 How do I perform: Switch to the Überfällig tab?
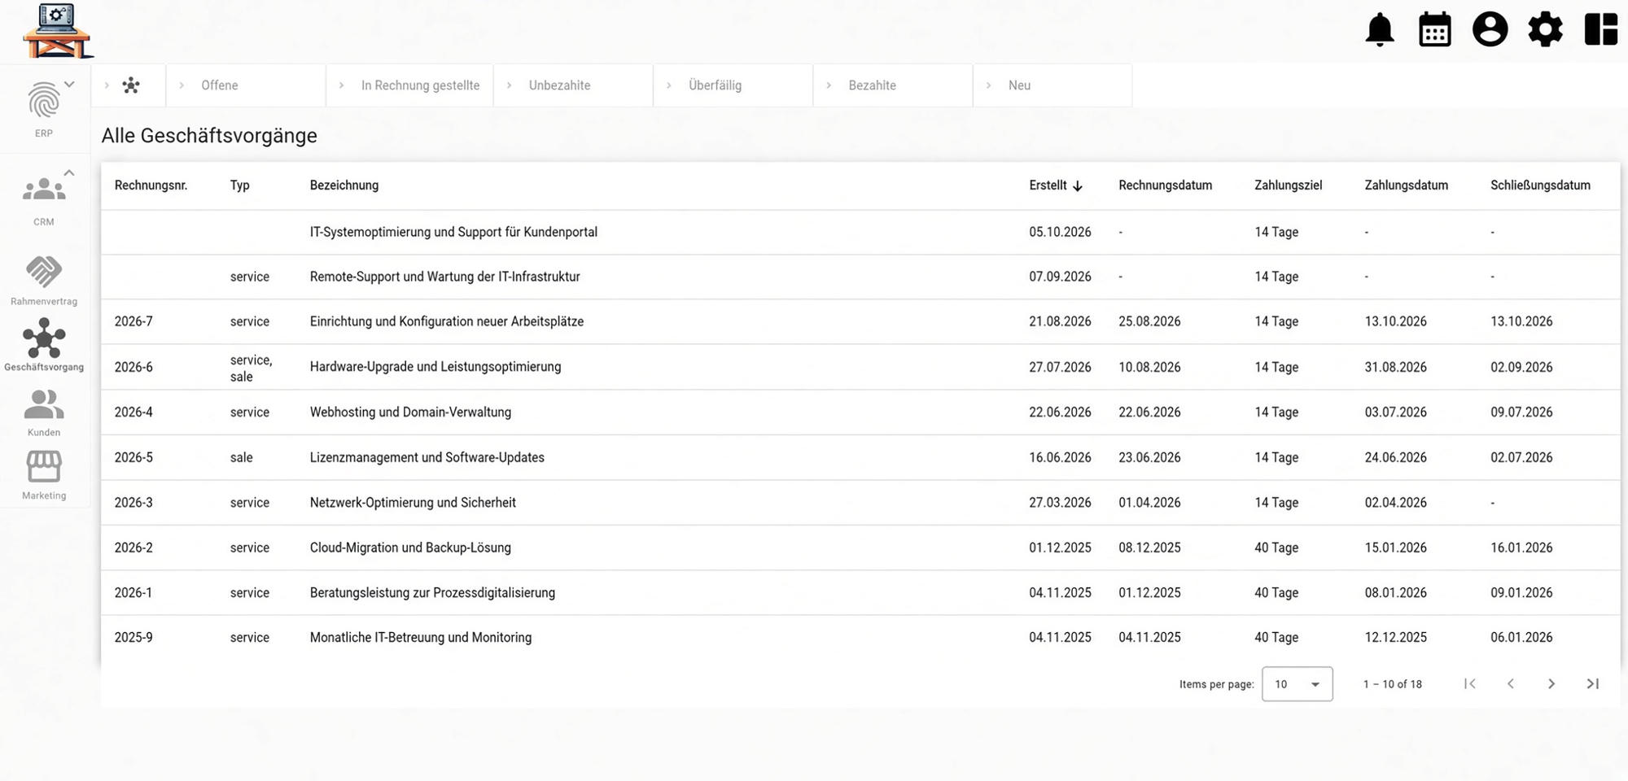pos(733,85)
